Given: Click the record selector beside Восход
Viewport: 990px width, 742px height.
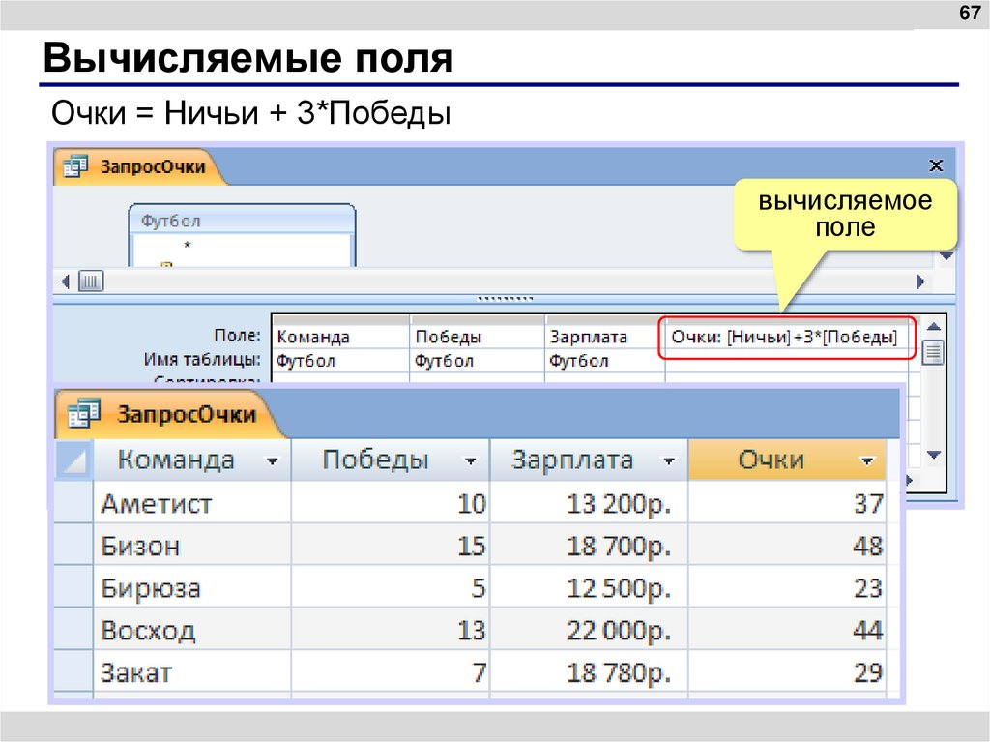Looking at the screenshot, I should tap(73, 630).
